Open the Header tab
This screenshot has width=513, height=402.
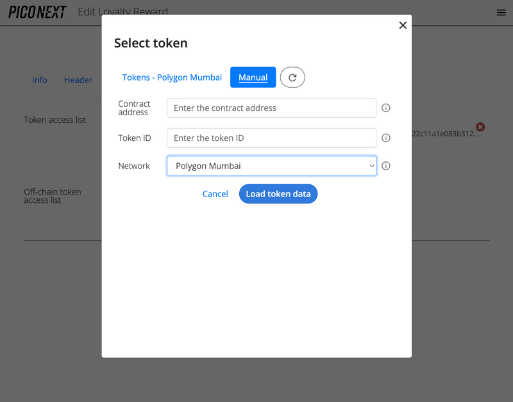tap(78, 80)
